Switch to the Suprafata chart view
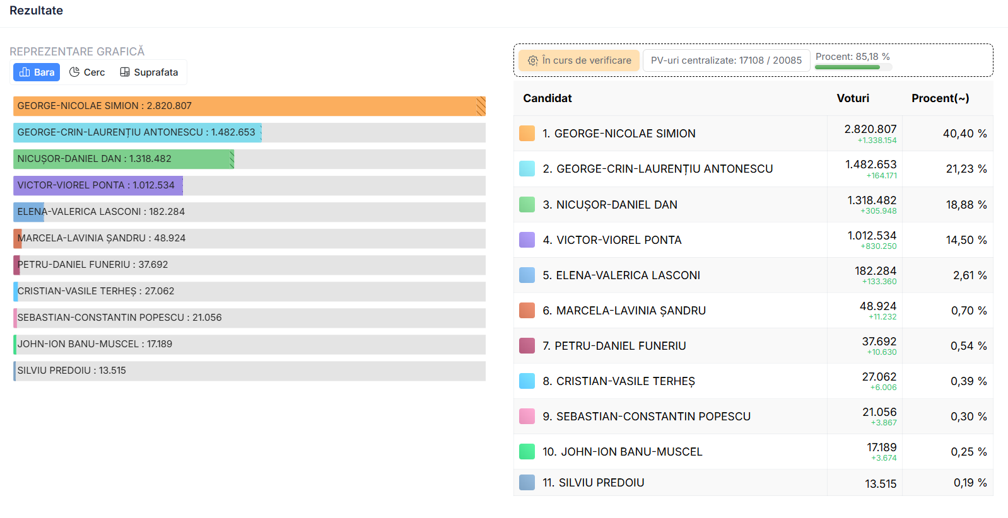This screenshot has width=1008, height=518. click(149, 72)
